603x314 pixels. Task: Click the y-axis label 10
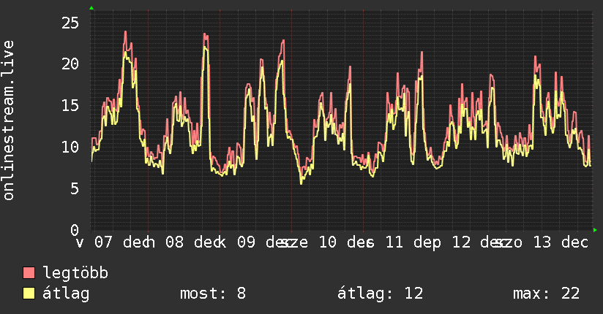click(70, 147)
